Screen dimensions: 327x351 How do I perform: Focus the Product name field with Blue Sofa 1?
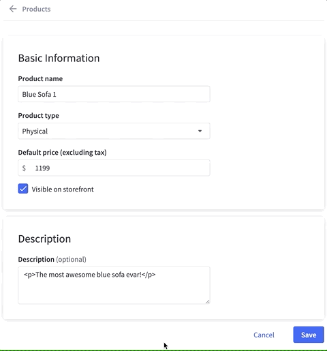coord(114,94)
